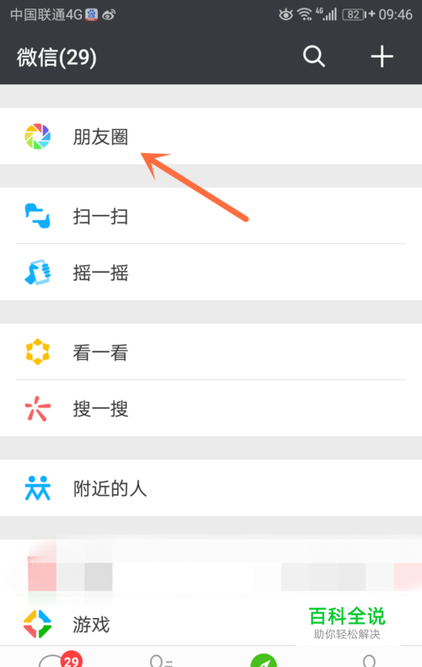Tap the 附近的人 text label
422x667 pixels.
pos(110,488)
